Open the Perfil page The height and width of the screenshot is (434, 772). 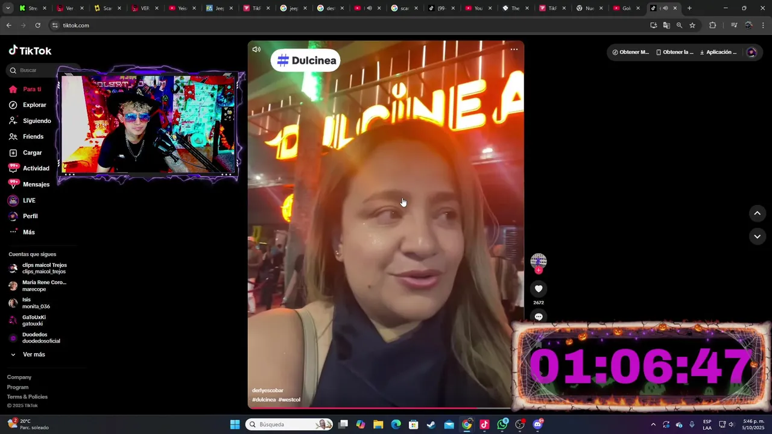[x=30, y=216]
